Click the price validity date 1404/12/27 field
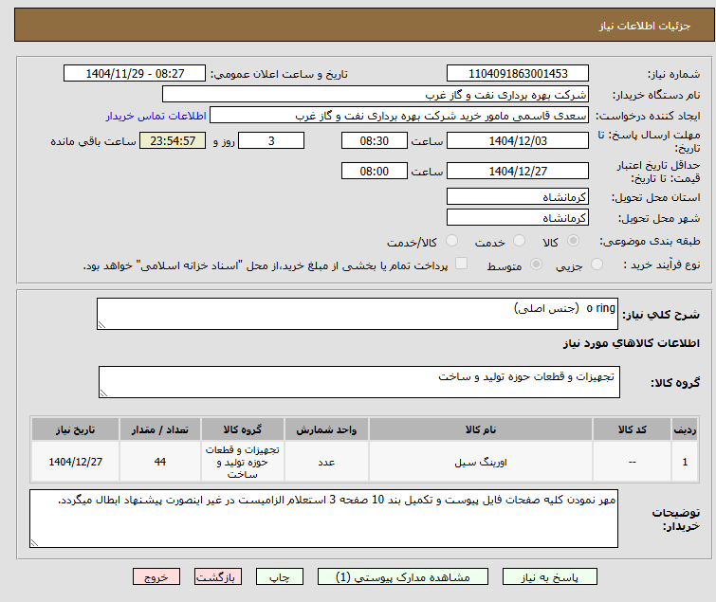 (518, 172)
